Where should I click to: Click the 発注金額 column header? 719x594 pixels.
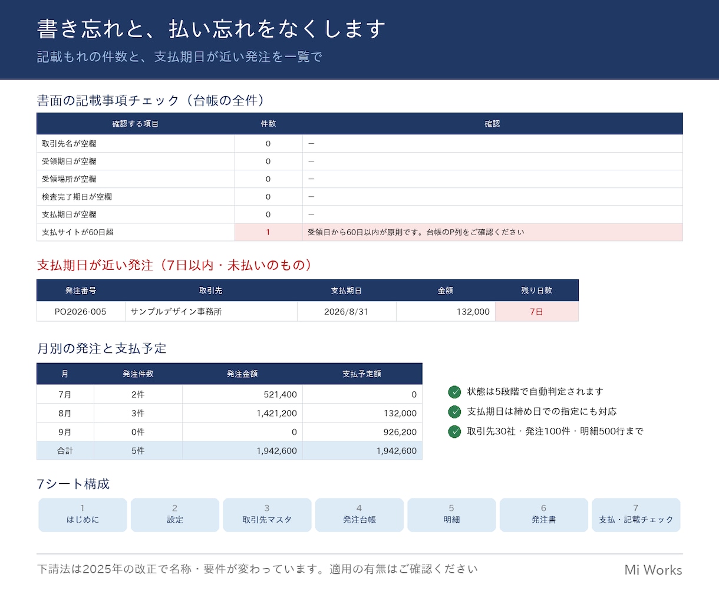[x=242, y=374]
